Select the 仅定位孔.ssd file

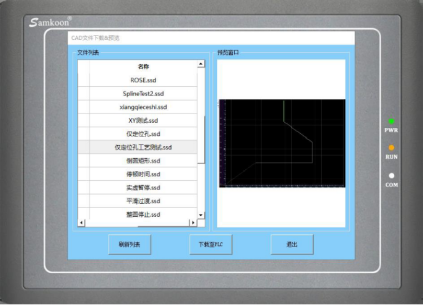pos(143,134)
